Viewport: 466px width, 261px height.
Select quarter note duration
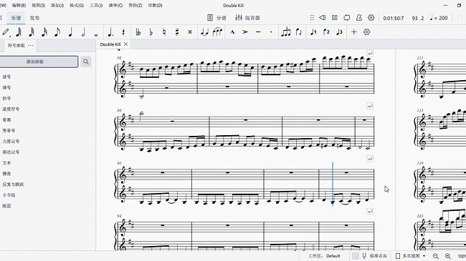[70, 32]
